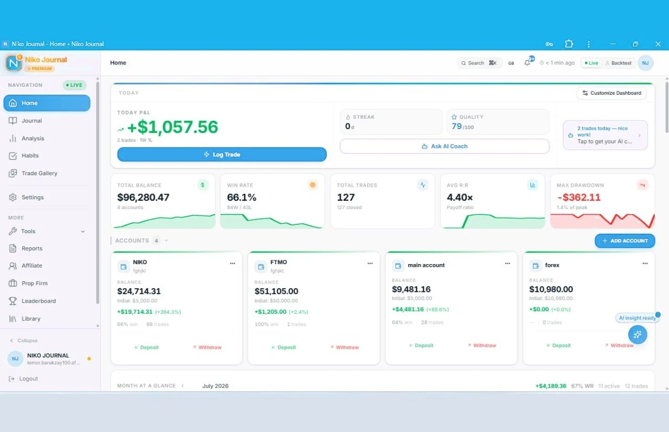Open the Prop Firm page
The height and width of the screenshot is (432, 669).
(x=47, y=283)
